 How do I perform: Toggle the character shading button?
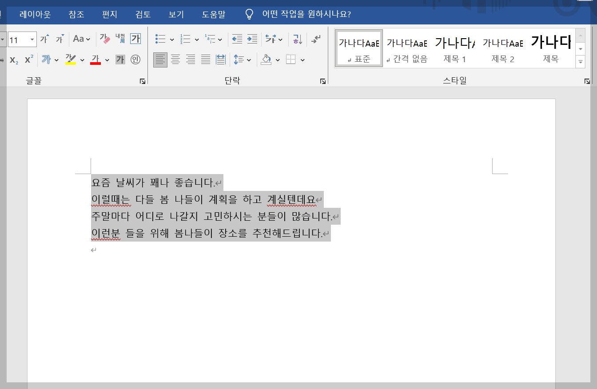click(120, 60)
